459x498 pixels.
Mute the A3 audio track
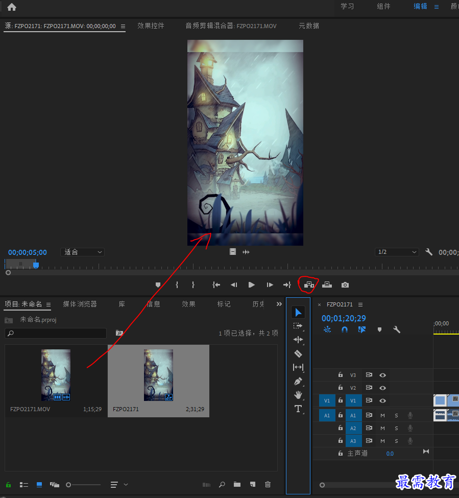click(x=382, y=441)
